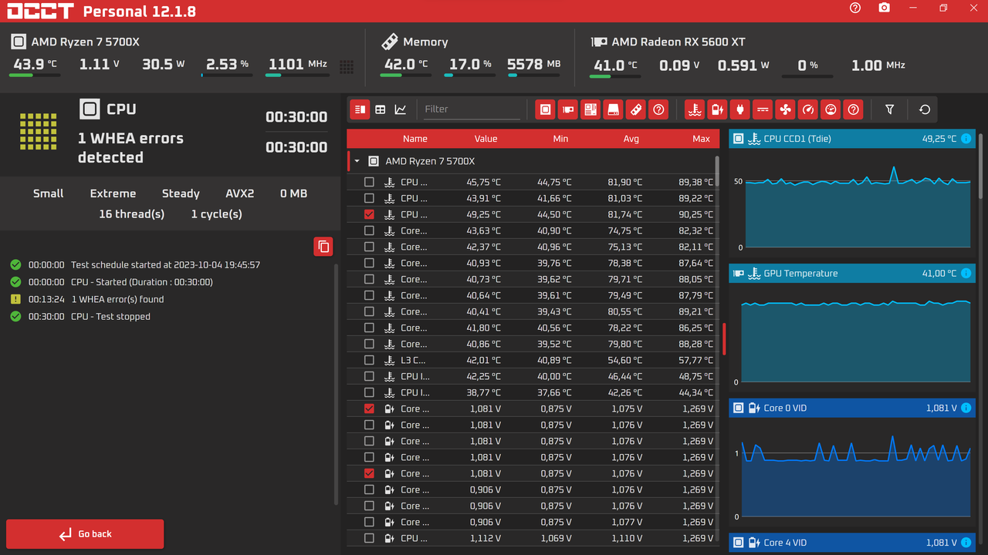Click the CPU CCD1 (Tdie) graph title
The height and width of the screenshot is (555, 988).
797,139
